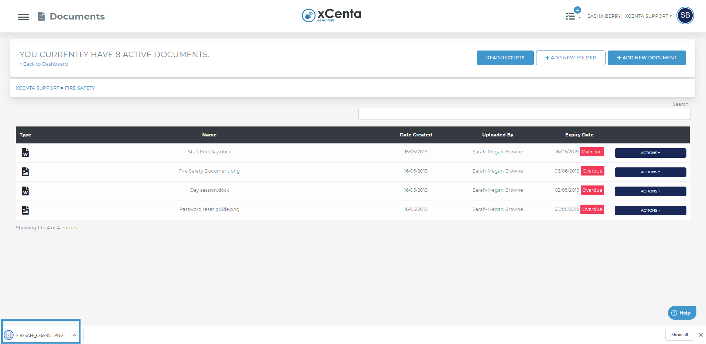706x344 pixels.
Task: Click Overdue badge on Staff Fun Day row
Action: (591, 152)
